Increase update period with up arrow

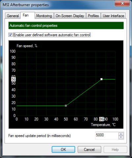pyautogui.click(x=121, y=134)
